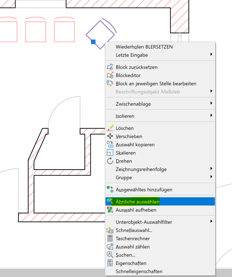Click the Ausgewähltes hinzufügen icon
Screen dimensions: 232x277
pyautogui.click(x=110, y=189)
